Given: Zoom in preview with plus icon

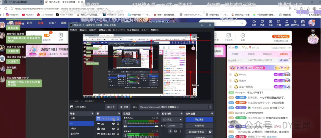Looking at the screenshot, I should (x=82, y=101).
